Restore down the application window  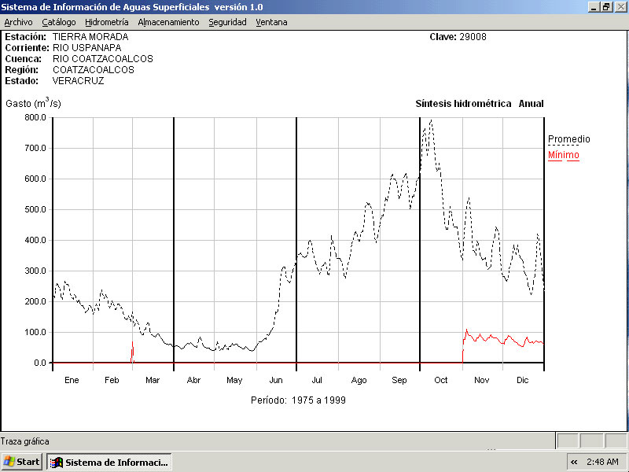click(606, 6)
